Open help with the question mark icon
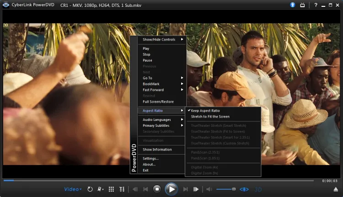This screenshot has width=343, height=197. coord(316,5)
